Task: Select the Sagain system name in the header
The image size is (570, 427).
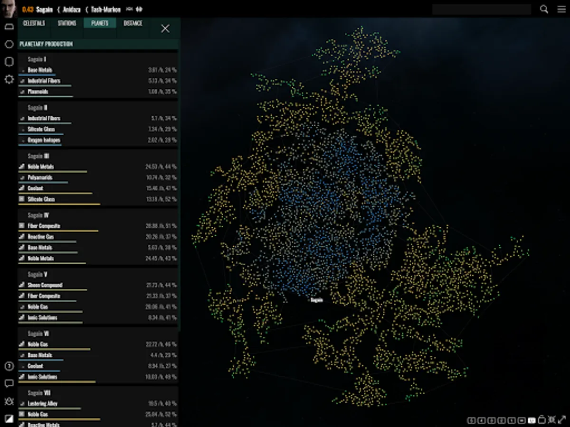Action: [x=44, y=9]
